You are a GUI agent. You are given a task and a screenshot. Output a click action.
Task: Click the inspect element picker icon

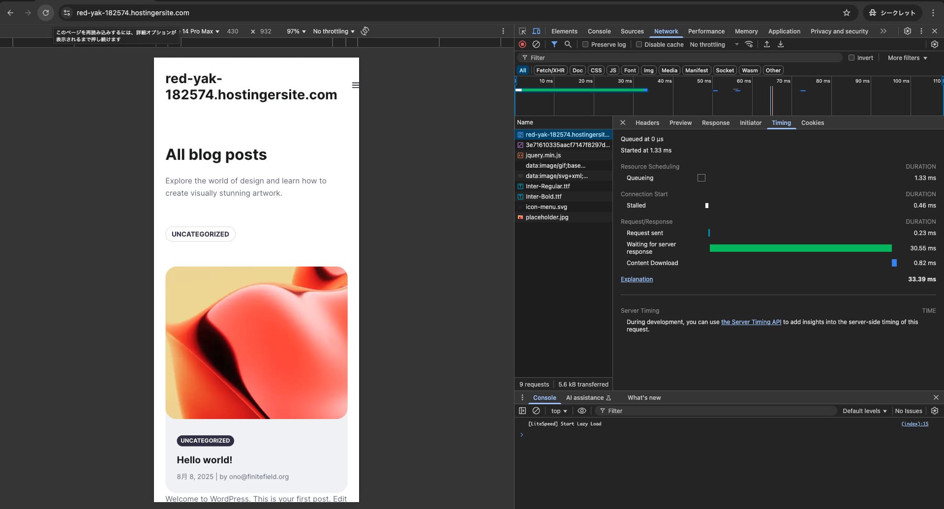[x=522, y=31]
